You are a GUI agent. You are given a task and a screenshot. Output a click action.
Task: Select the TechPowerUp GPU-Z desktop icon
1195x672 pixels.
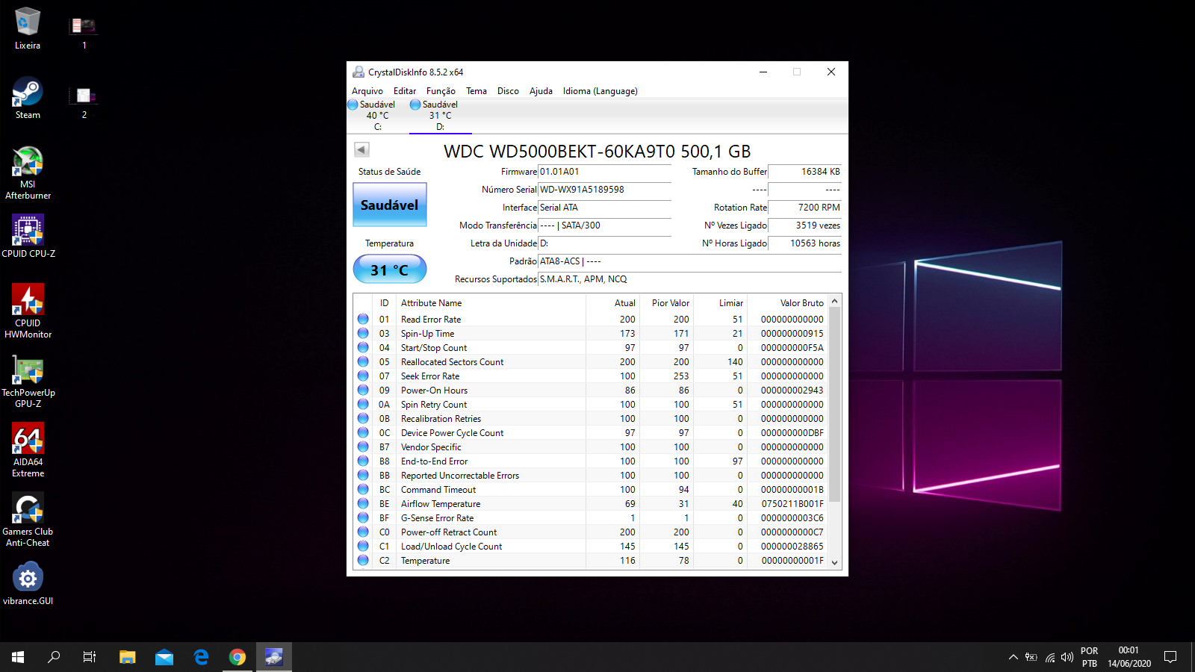28,381
